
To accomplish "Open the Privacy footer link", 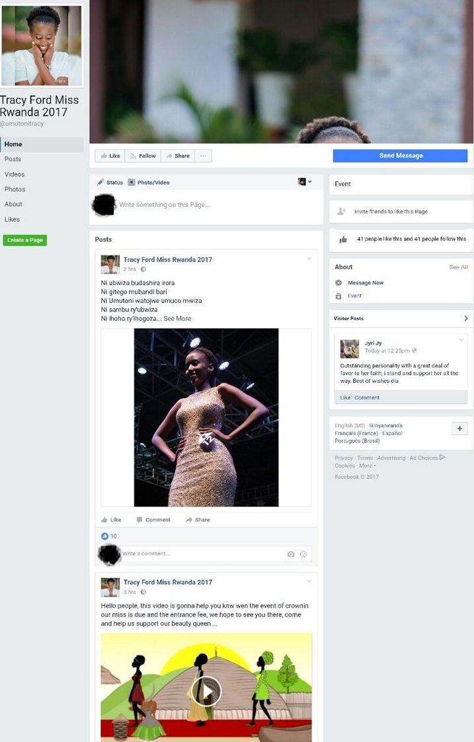I will pos(344,458).
